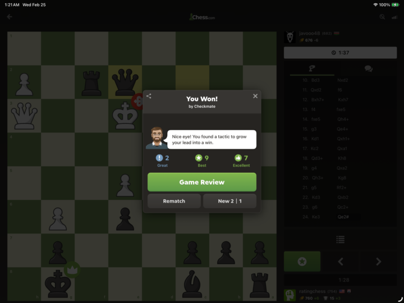
Task: Open the options list menu icon
Action: click(x=341, y=240)
